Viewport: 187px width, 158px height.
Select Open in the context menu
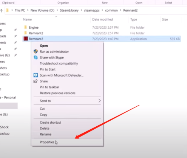pyautogui.click(x=67, y=46)
